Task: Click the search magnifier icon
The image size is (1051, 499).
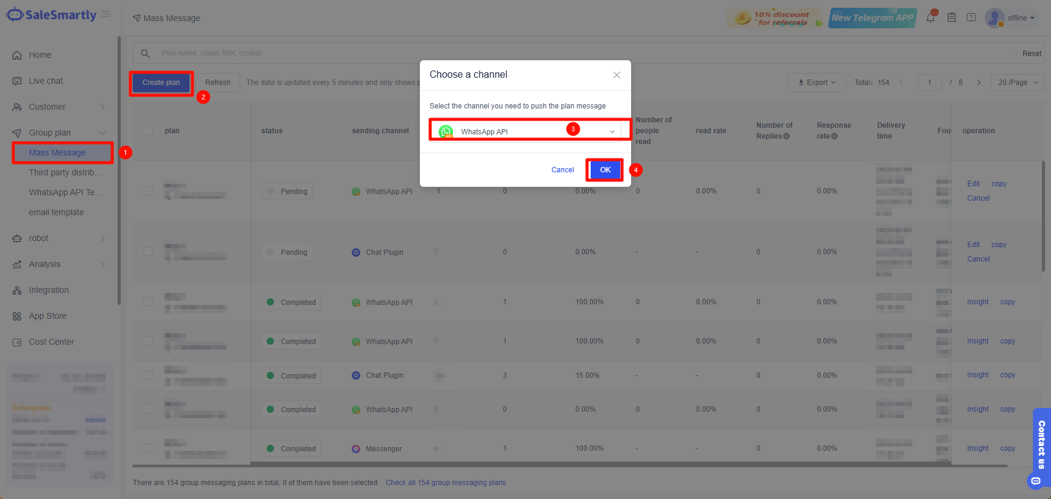Action: 145,54
